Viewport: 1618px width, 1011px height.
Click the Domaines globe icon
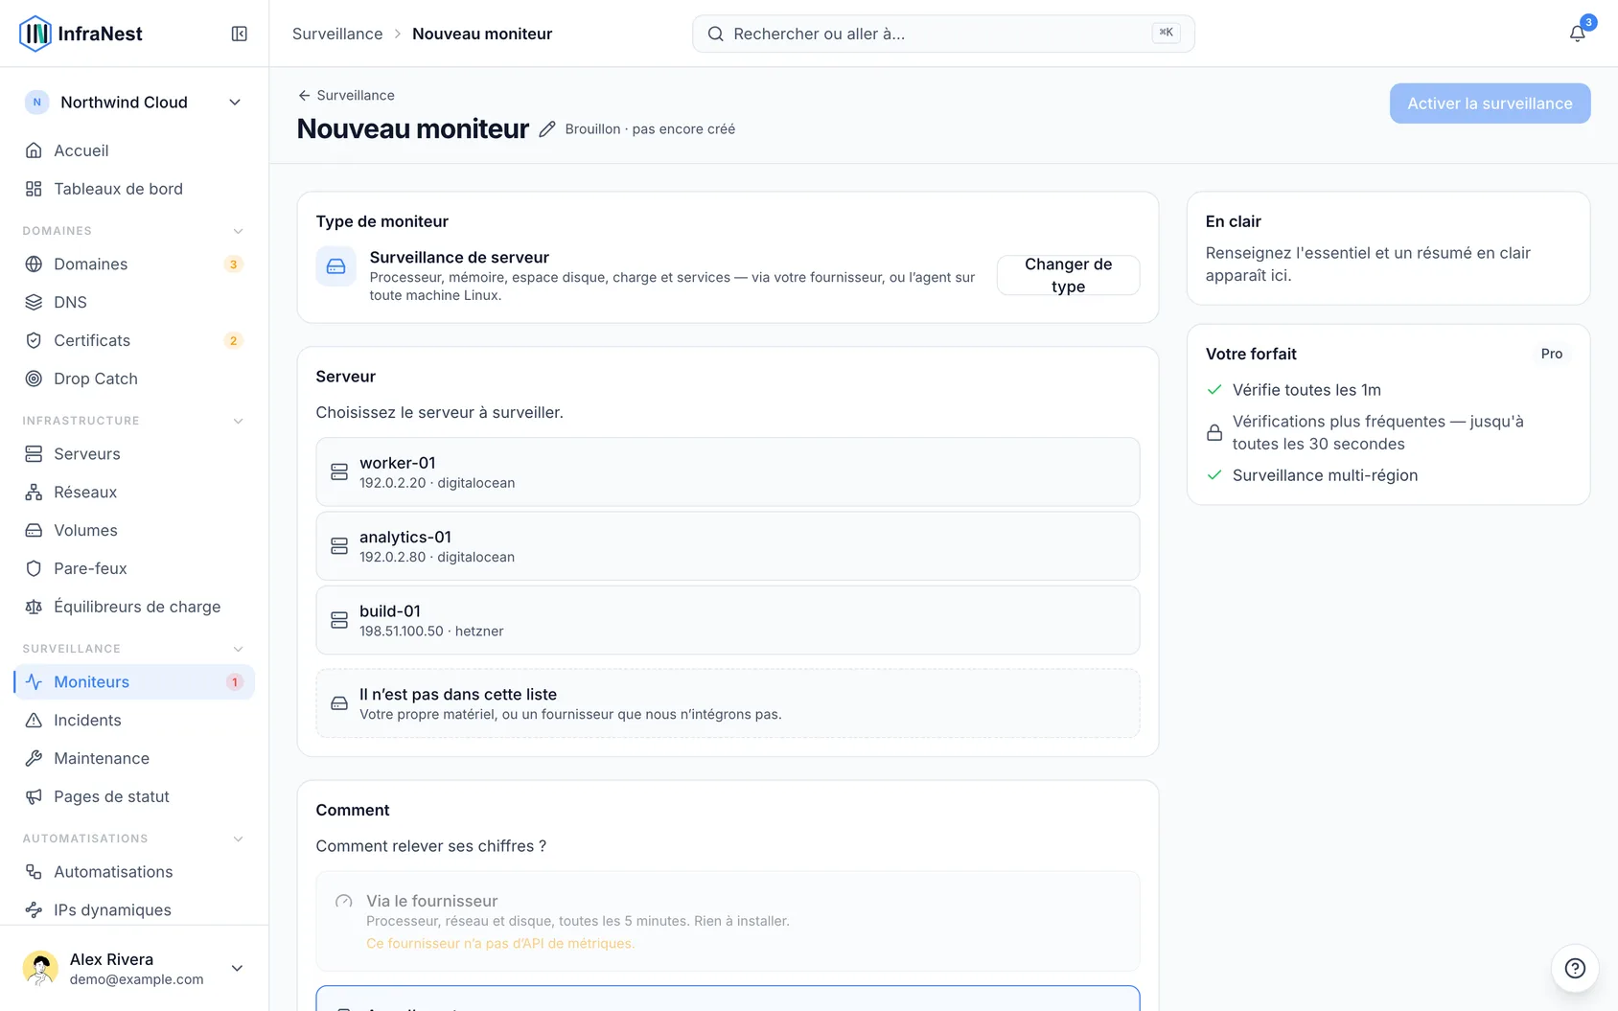point(34,264)
